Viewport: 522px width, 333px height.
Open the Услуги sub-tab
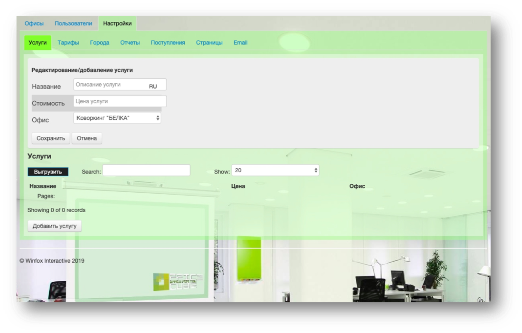pyautogui.click(x=37, y=43)
